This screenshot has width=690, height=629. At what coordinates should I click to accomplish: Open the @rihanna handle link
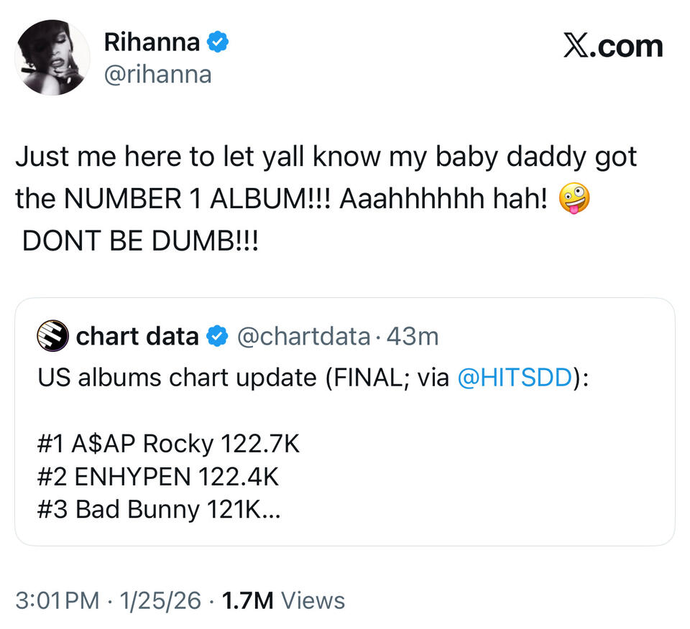click(x=158, y=73)
